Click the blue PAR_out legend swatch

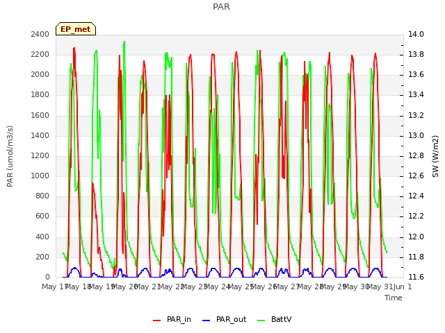pyautogui.click(x=207, y=321)
